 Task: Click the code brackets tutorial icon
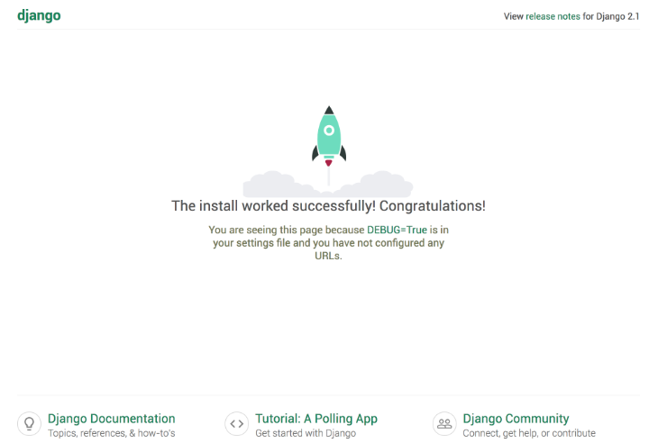[x=237, y=424]
